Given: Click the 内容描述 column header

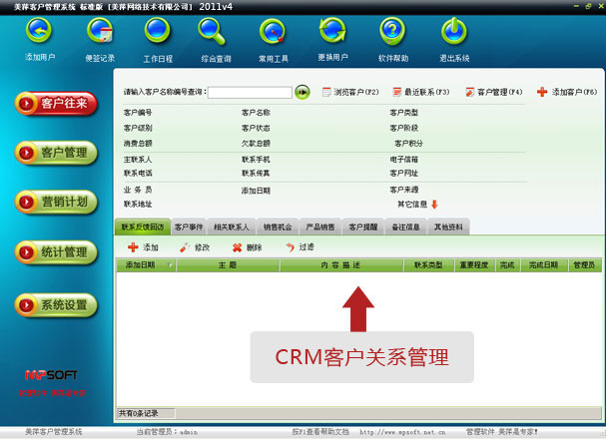Looking at the screenshot, I should coord(341,265).
